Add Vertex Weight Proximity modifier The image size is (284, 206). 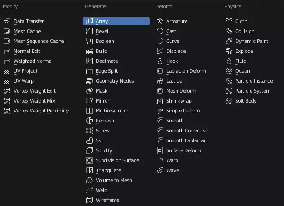(41, 111)
